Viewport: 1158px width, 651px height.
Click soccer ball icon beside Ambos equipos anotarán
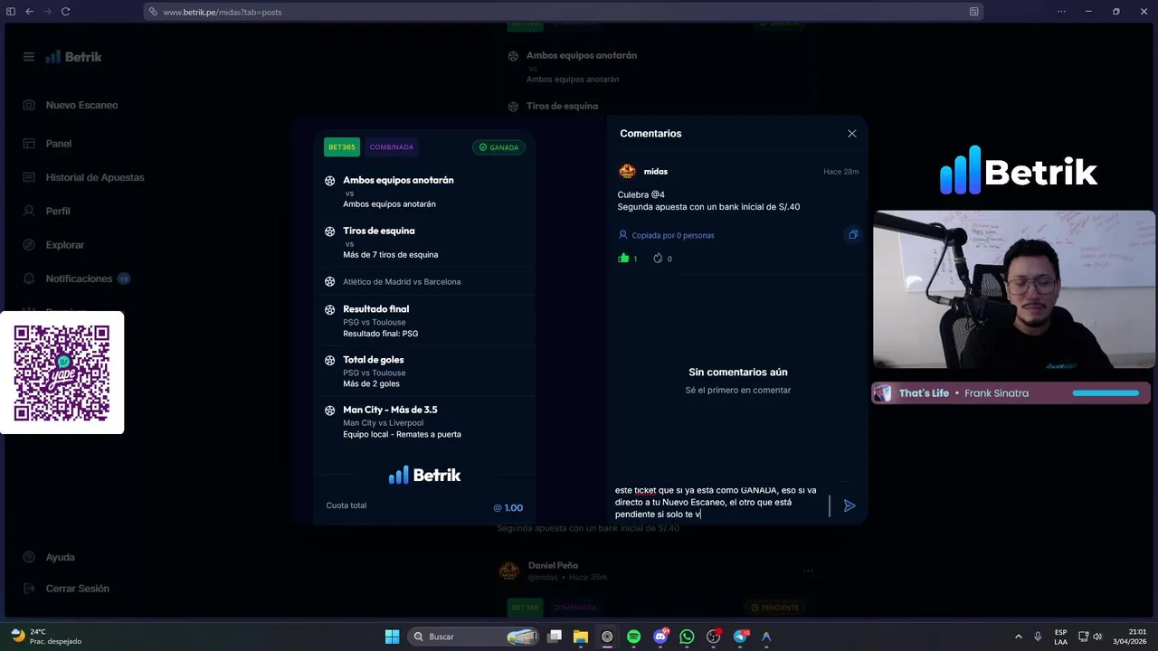click(329, 181)
